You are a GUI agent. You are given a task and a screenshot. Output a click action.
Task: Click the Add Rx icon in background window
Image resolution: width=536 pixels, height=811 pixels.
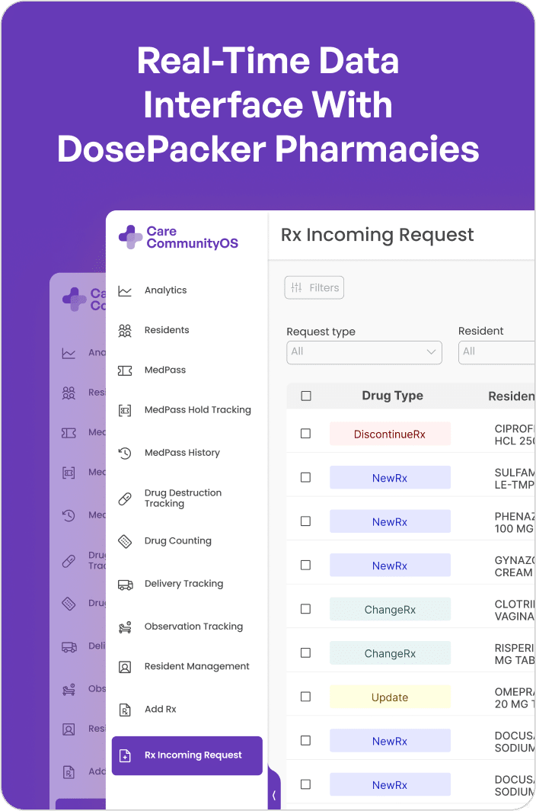69,772
